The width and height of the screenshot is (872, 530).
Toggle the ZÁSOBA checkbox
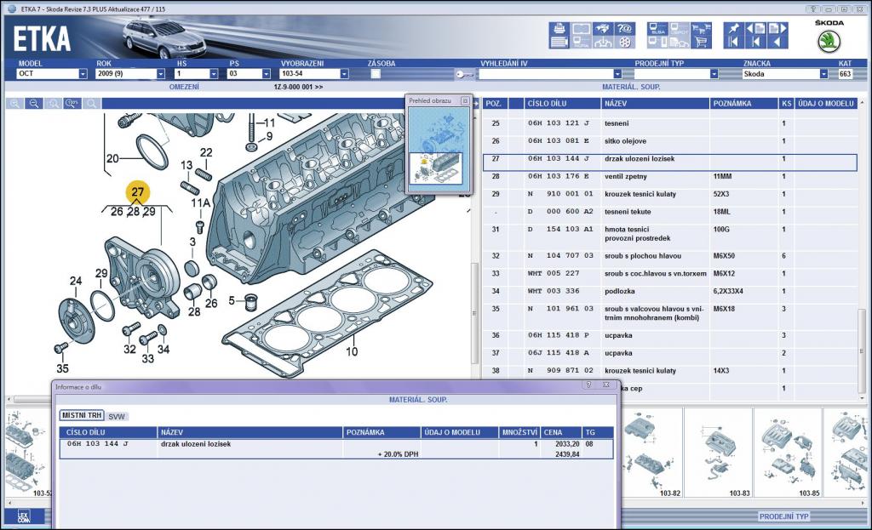tap(376, 74)
